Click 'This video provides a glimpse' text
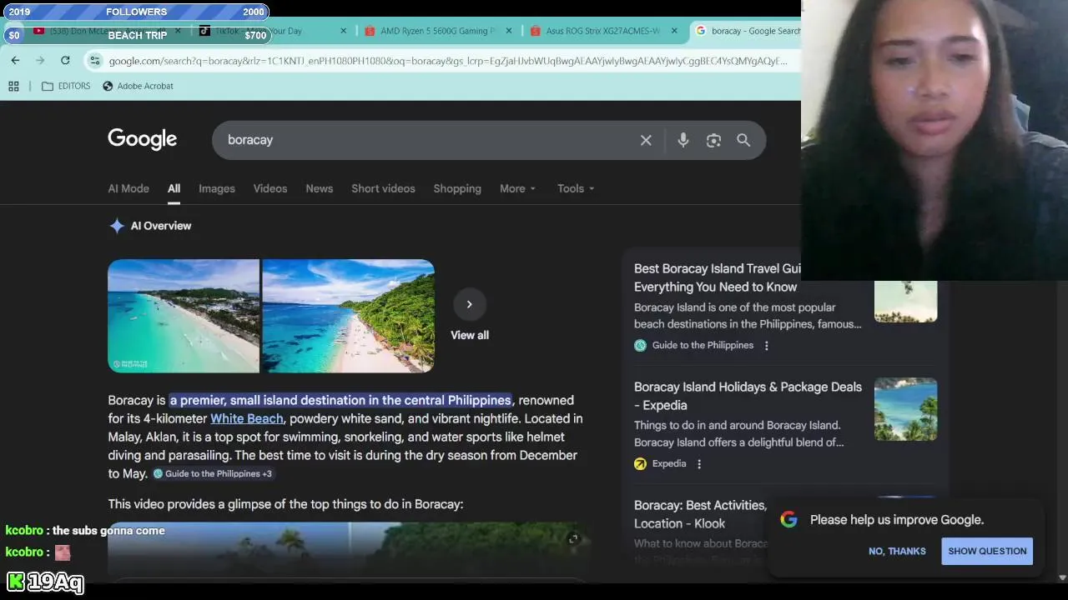The width and height of the screenshot is (1068, 600). [x=285, y=504]
